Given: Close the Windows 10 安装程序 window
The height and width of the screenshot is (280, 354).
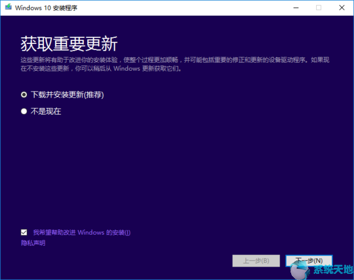Looking at the screenshot, I should (x=342, y=8).
